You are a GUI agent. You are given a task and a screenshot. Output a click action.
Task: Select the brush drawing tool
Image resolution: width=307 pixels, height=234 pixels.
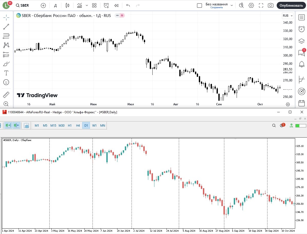pyautogui.click(x=6, y=64)
